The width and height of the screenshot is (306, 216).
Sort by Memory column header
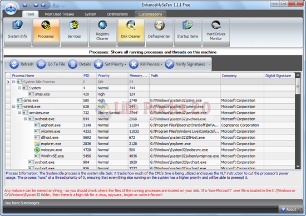click(x=139, y=76)
